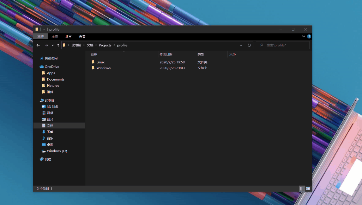Open the help question mark icon
The width and height of the screenshot is (362, 205).
tap(309, 36)
